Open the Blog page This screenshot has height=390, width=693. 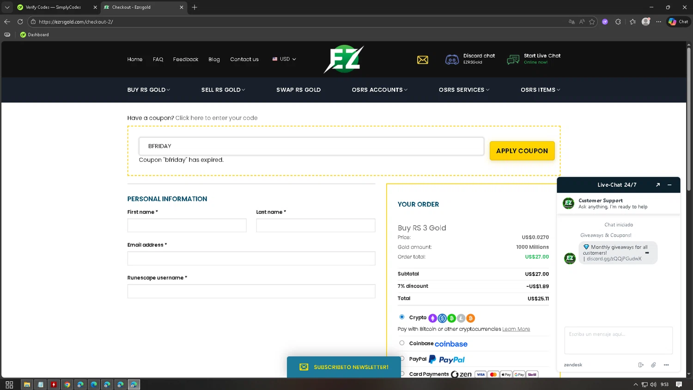(x=214, y=59)
